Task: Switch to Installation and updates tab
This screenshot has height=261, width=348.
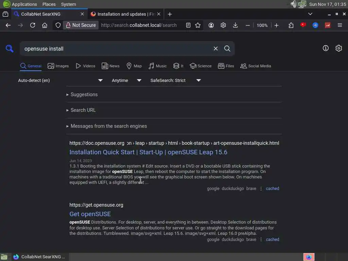Action: click(x=125, y=14)
